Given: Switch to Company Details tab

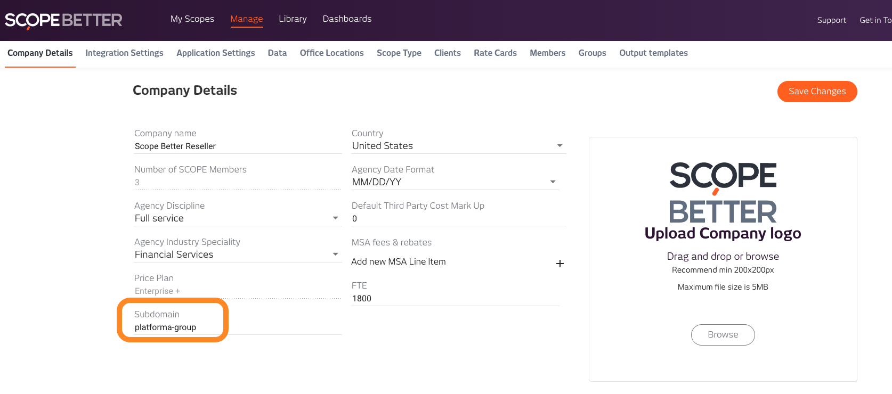Looking at the screenshot, I should (40, 53).
